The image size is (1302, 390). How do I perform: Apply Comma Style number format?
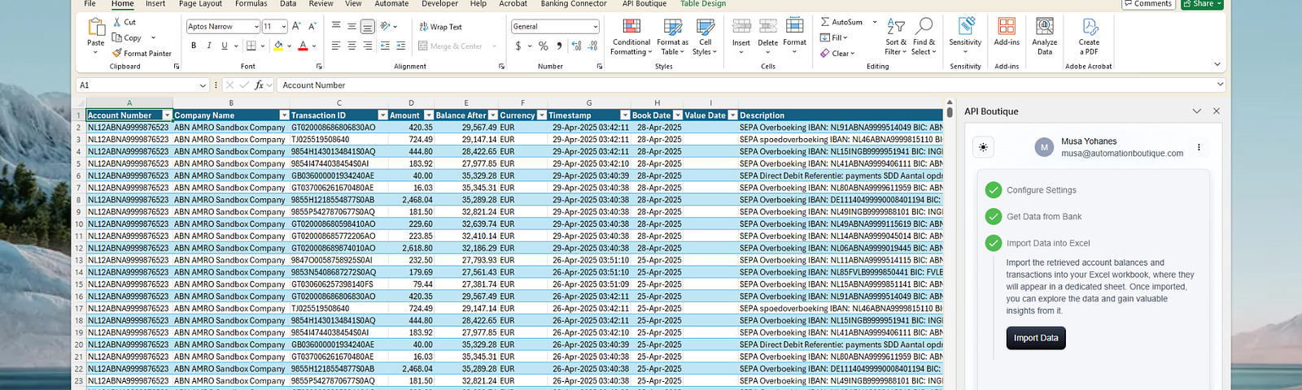tap(559, 46)
